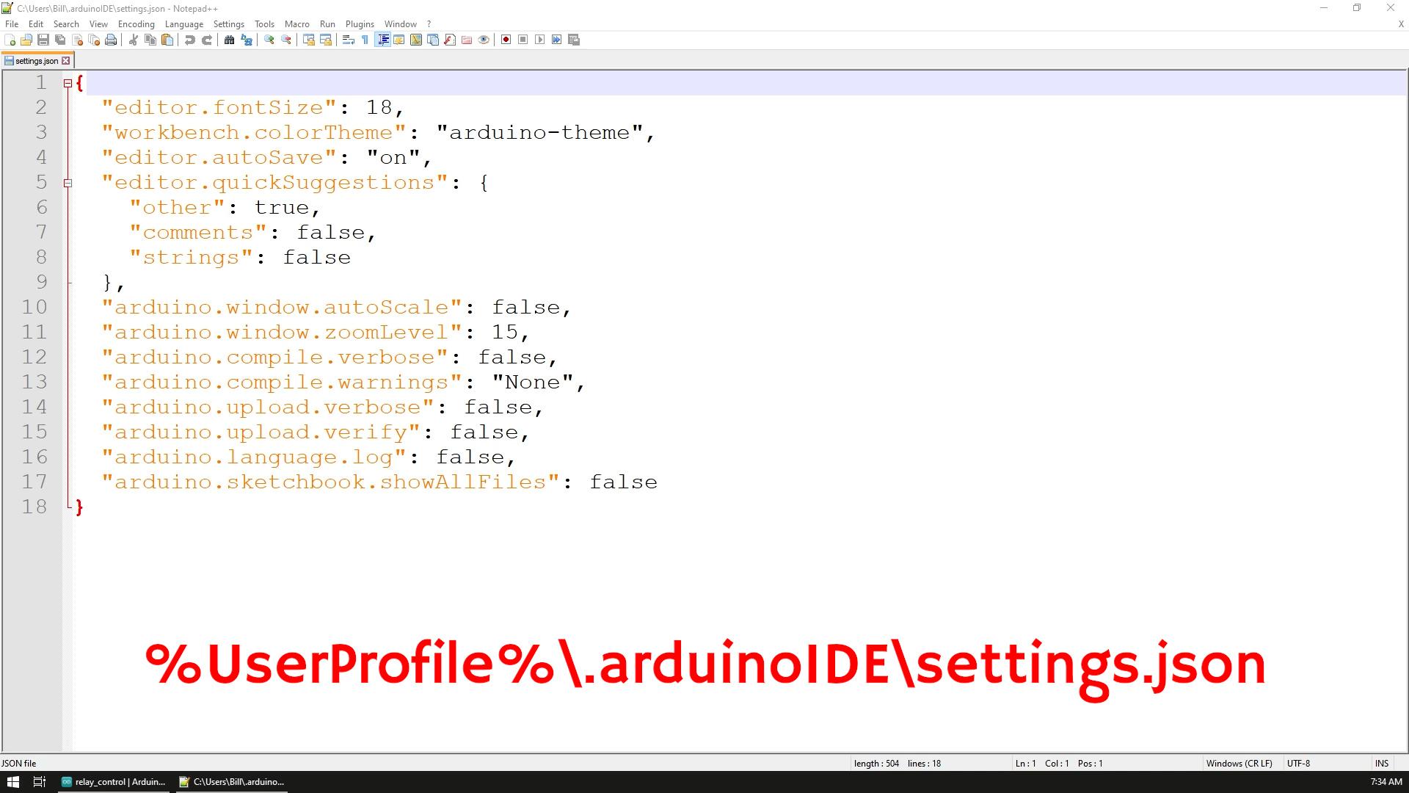Click the Copy icon in toolbar

pos(150,40)
